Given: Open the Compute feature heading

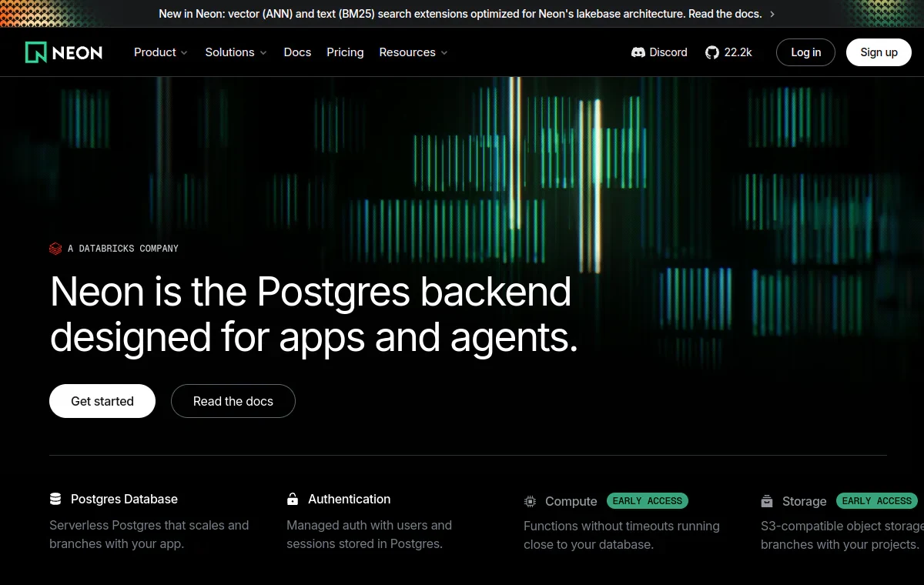Looking at the screenshot, I should 571,501.
